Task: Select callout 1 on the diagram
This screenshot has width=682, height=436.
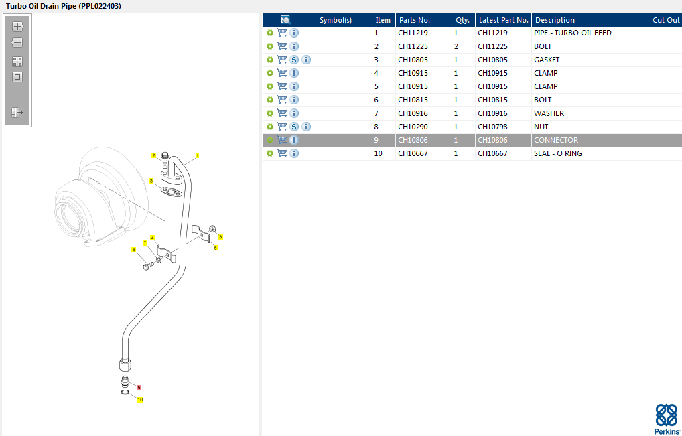Action: [198, 155]
